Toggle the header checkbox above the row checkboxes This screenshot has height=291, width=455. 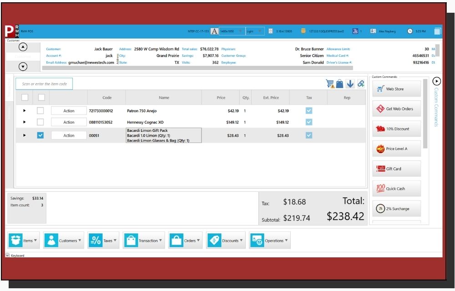[x=41, y=97]
